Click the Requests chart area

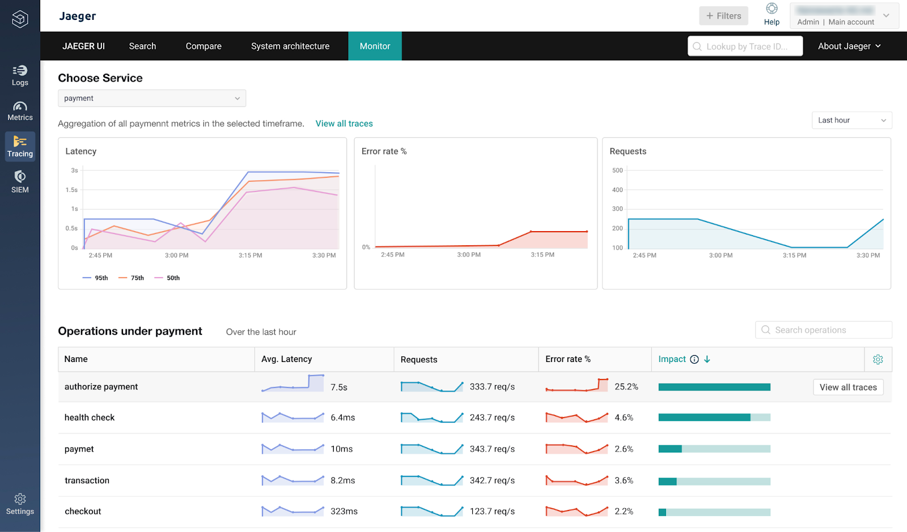747,214
